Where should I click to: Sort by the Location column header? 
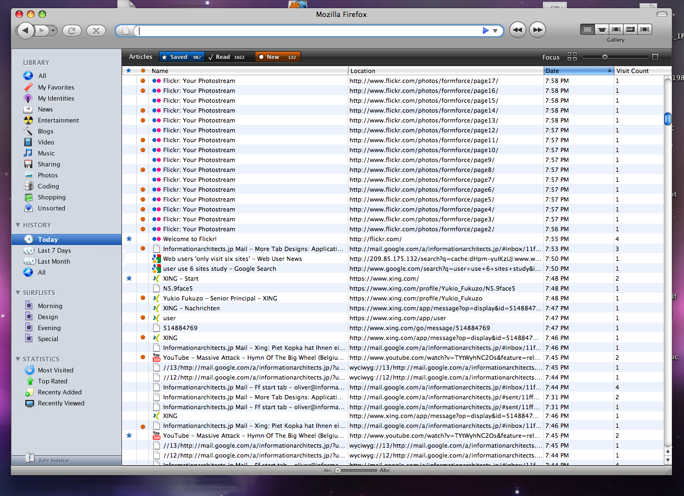point(446,71)
